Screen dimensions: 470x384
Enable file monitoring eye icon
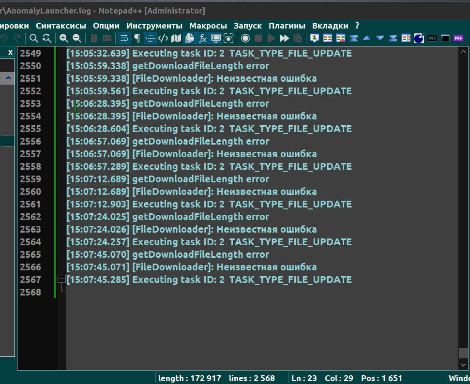click(x=228, y=38)
